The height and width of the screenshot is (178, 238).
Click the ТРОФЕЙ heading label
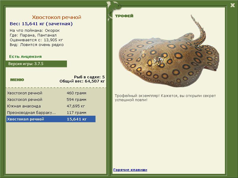(x=124, y=16)
